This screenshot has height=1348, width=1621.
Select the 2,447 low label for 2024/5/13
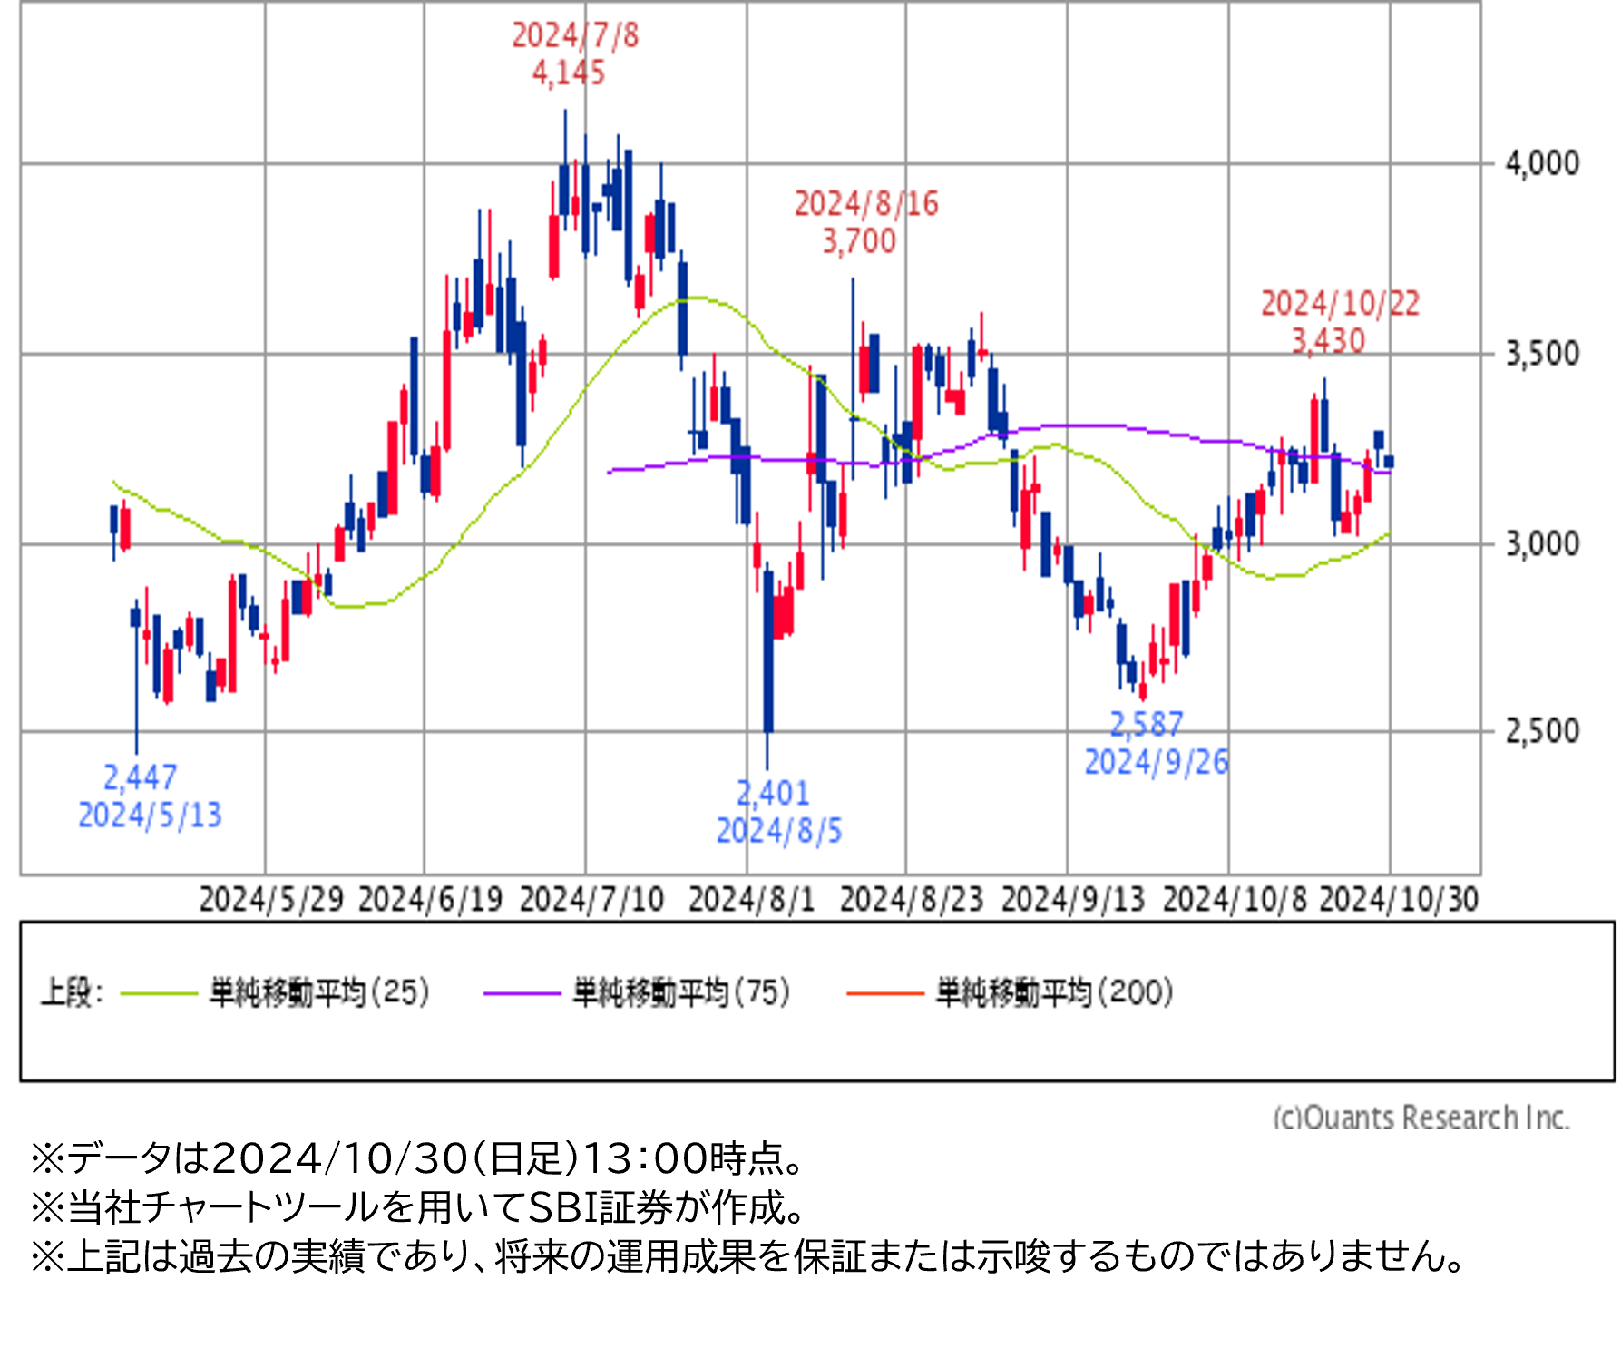140,778
